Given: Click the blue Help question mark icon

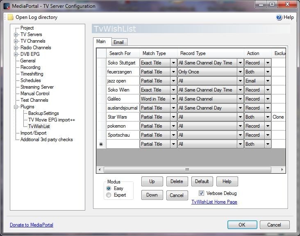Looking at the screenshot, I should [279, 17].
